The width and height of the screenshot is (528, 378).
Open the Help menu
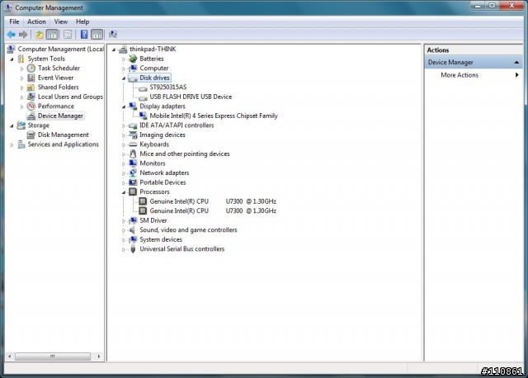tap(82, 21)
